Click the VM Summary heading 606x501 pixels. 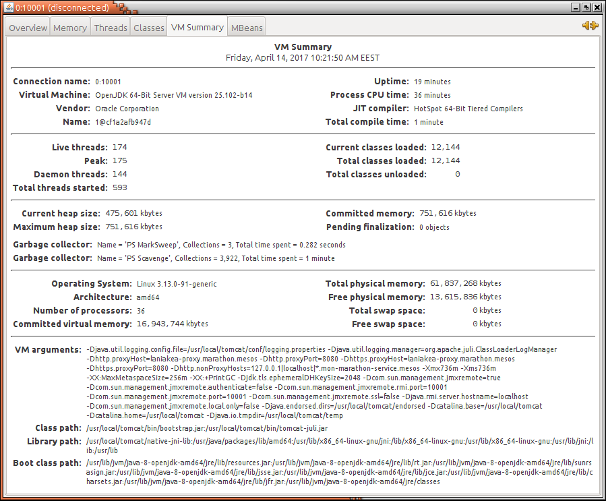pos(303,47)
